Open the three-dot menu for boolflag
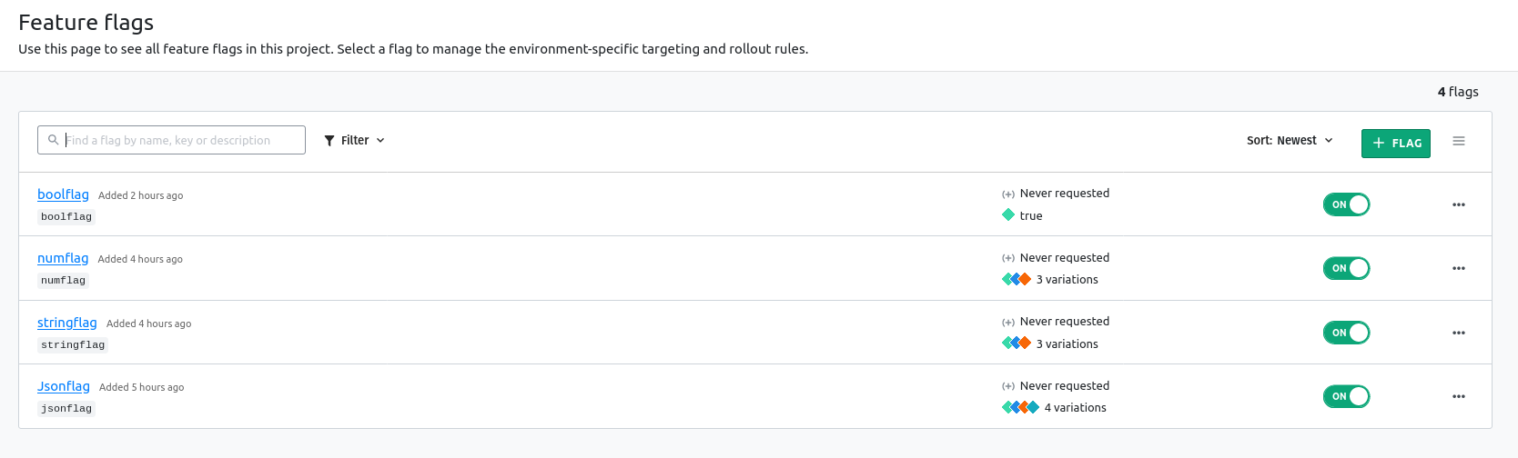Viewport: 1518px width, 458px height. 1458,204
